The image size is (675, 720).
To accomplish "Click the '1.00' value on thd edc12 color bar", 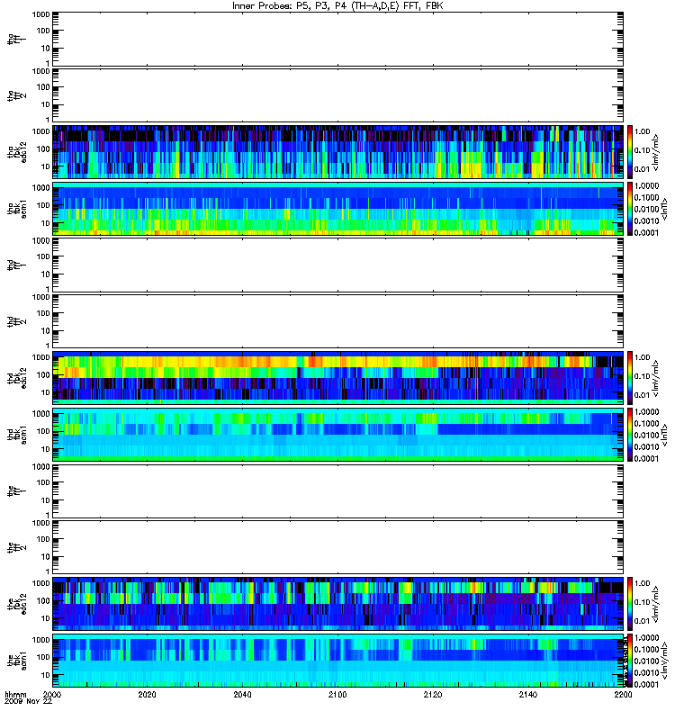I will (x=643, y=357).
